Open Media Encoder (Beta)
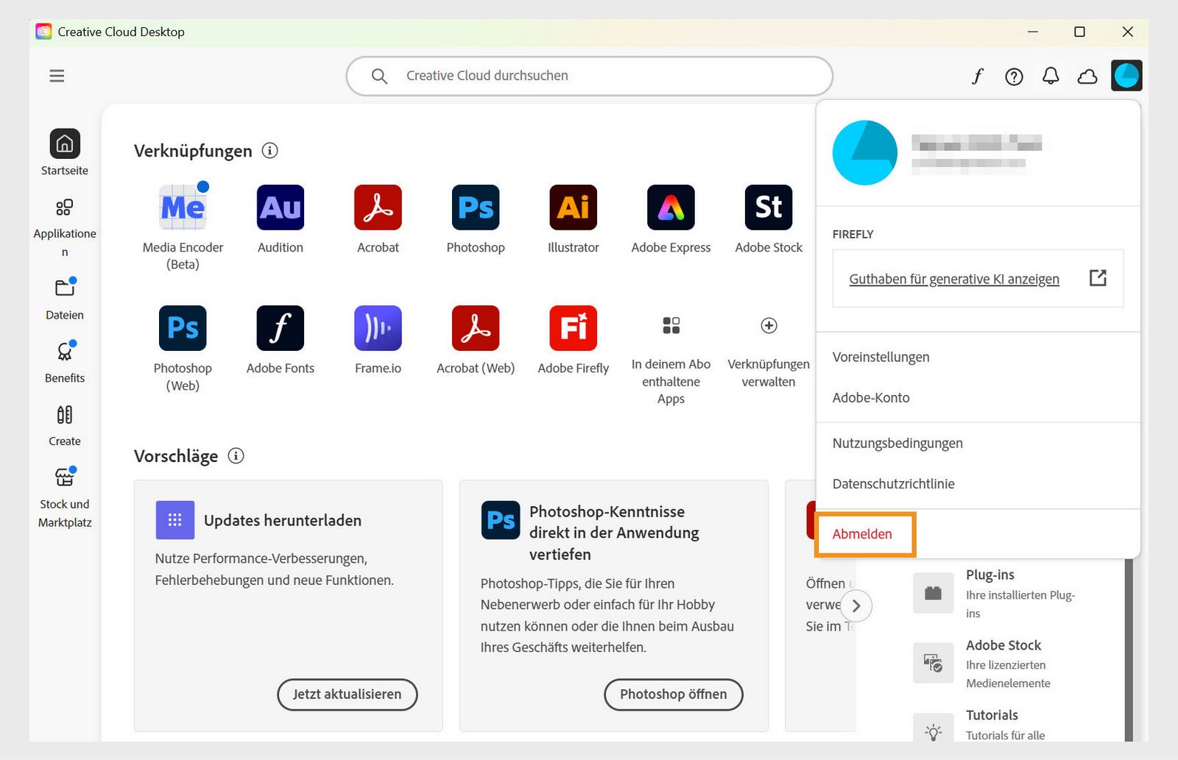Viewport: 1178px width, 760px height. [x=182, y=208]
